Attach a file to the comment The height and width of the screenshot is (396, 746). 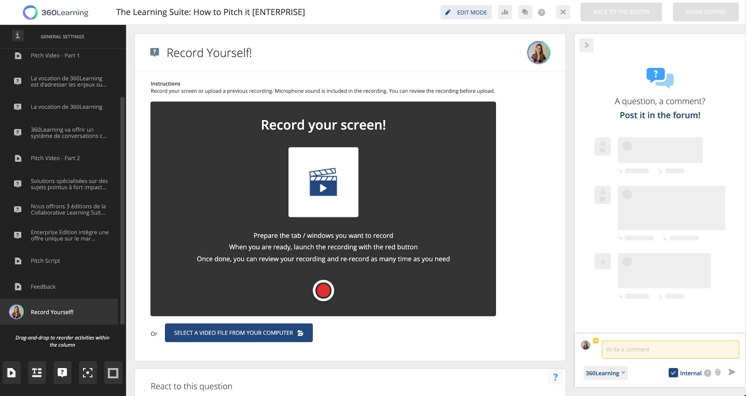717,372
